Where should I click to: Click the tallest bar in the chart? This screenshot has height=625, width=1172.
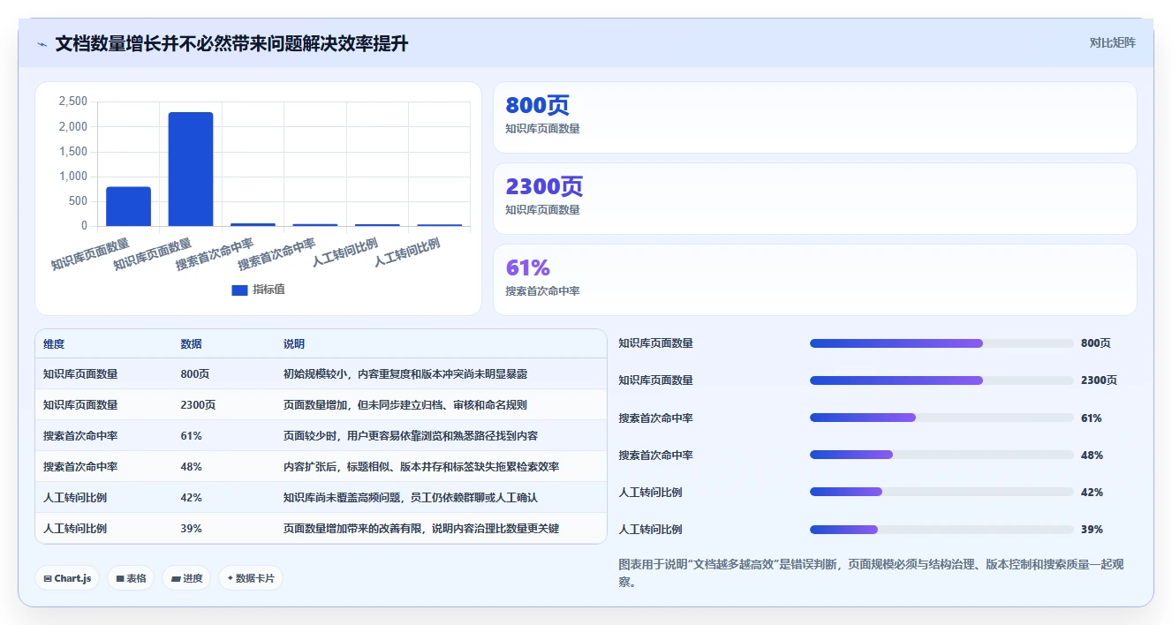[x=191, y=169]
